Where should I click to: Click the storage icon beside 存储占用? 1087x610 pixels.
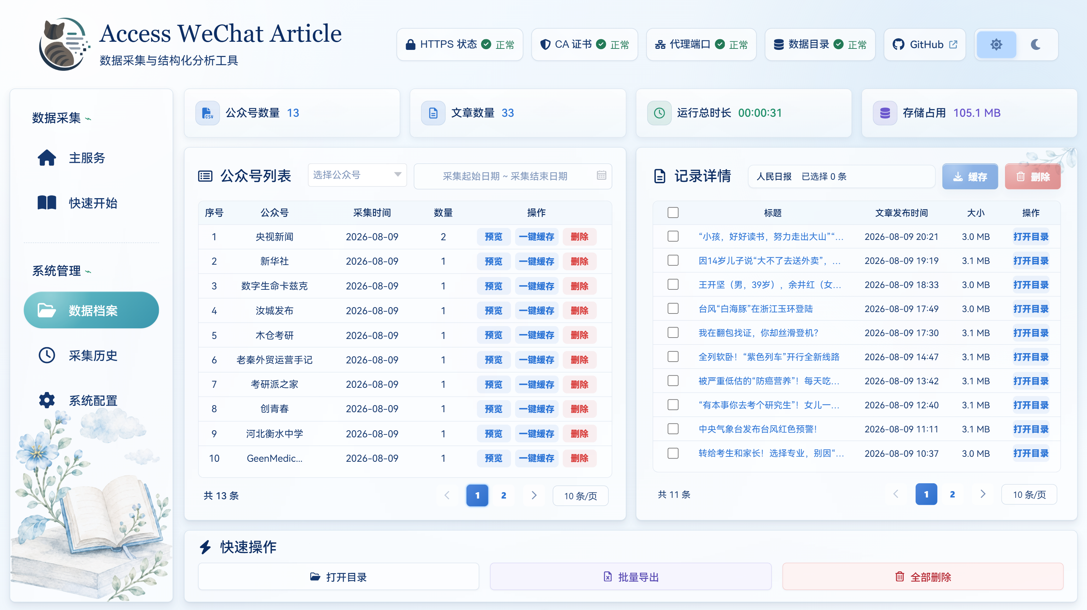click(x=885, y=113)
